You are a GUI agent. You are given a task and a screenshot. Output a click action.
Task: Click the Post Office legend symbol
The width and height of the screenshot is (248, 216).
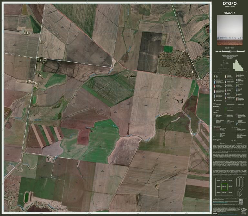226,91
